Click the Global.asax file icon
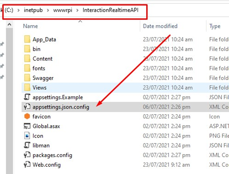 click(x=27, y=126)
